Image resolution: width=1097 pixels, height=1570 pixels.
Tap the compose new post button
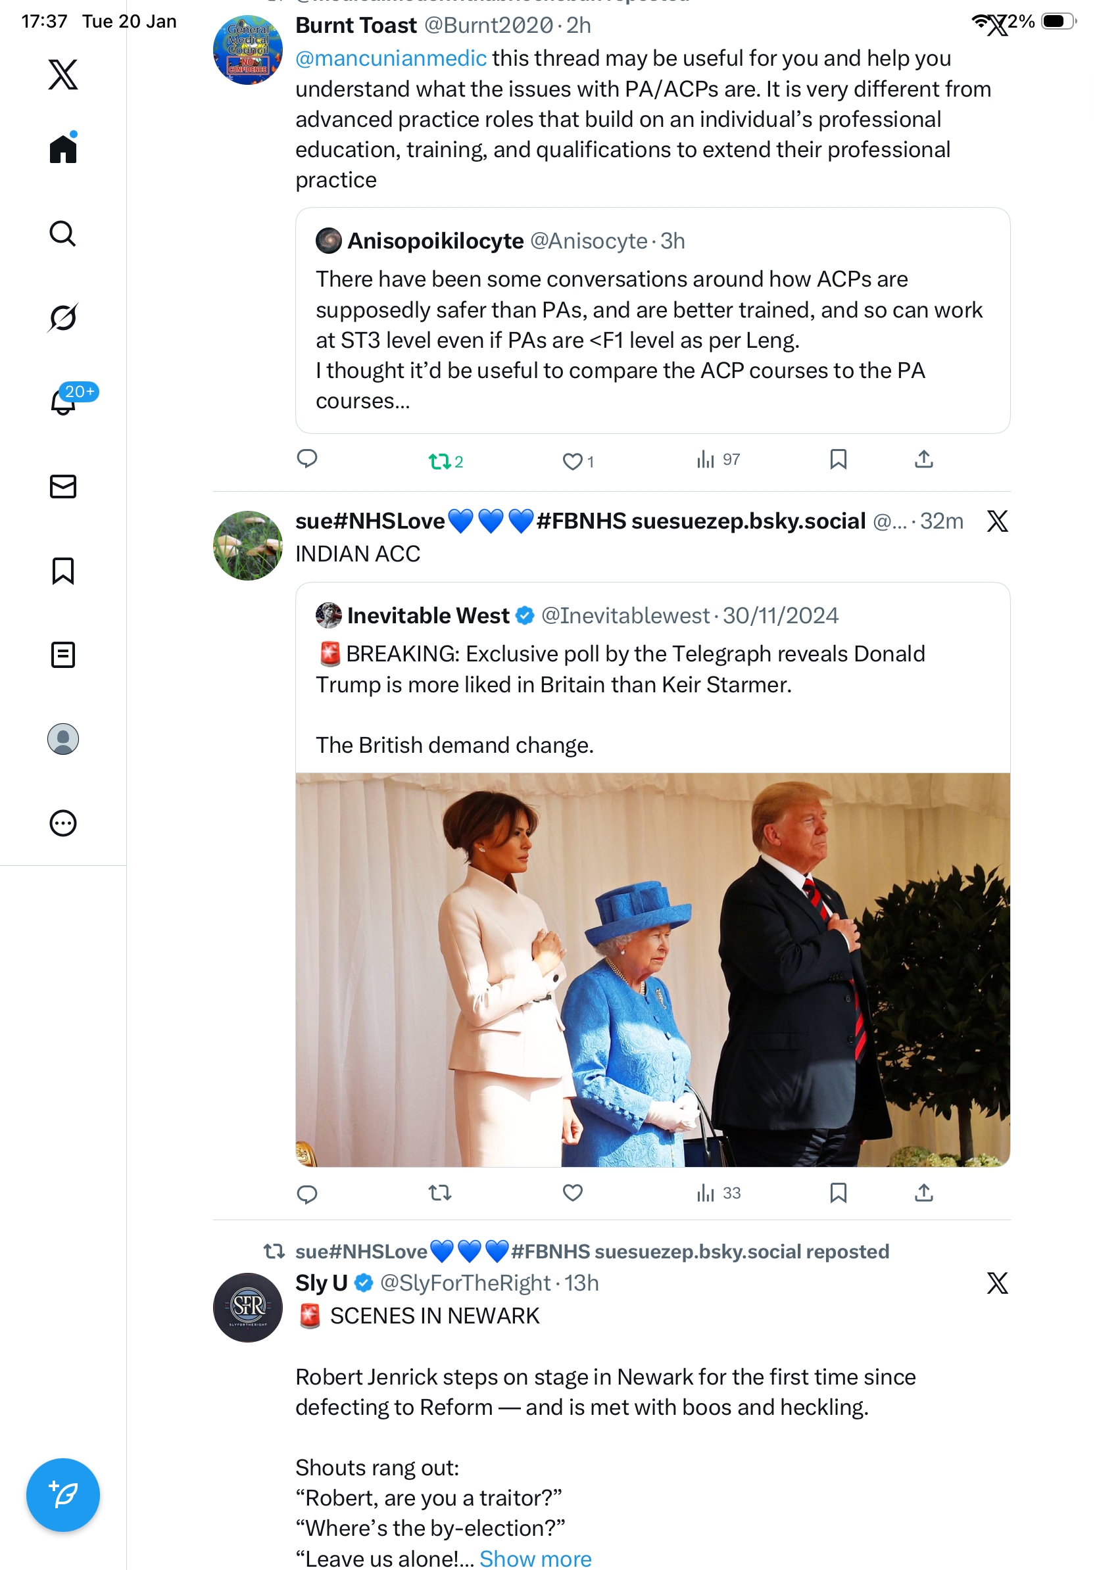point(63,1495)
